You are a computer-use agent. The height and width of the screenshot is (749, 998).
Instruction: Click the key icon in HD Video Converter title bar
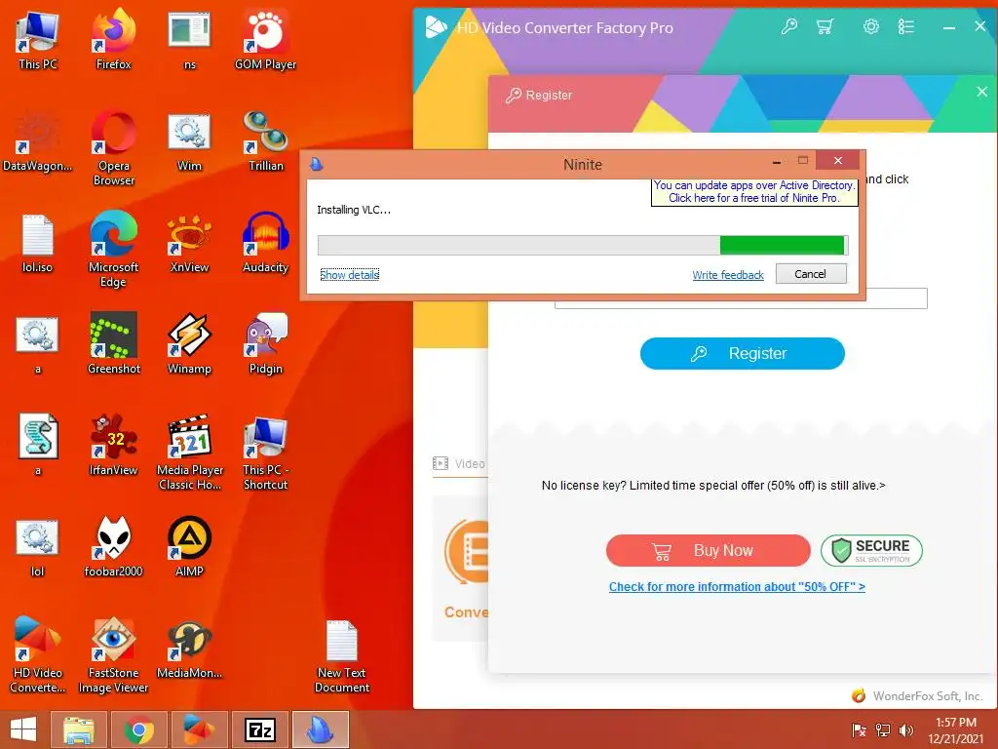[789, 26]
